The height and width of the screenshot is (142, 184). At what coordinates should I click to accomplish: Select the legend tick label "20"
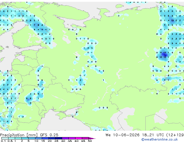pos(50,141)
